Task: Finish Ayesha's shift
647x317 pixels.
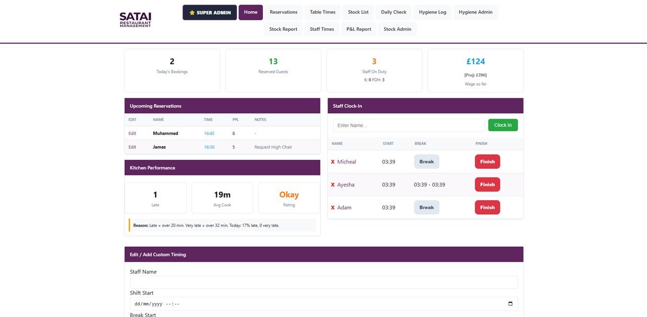Action: pyautogui.click(x=487, y=185)
